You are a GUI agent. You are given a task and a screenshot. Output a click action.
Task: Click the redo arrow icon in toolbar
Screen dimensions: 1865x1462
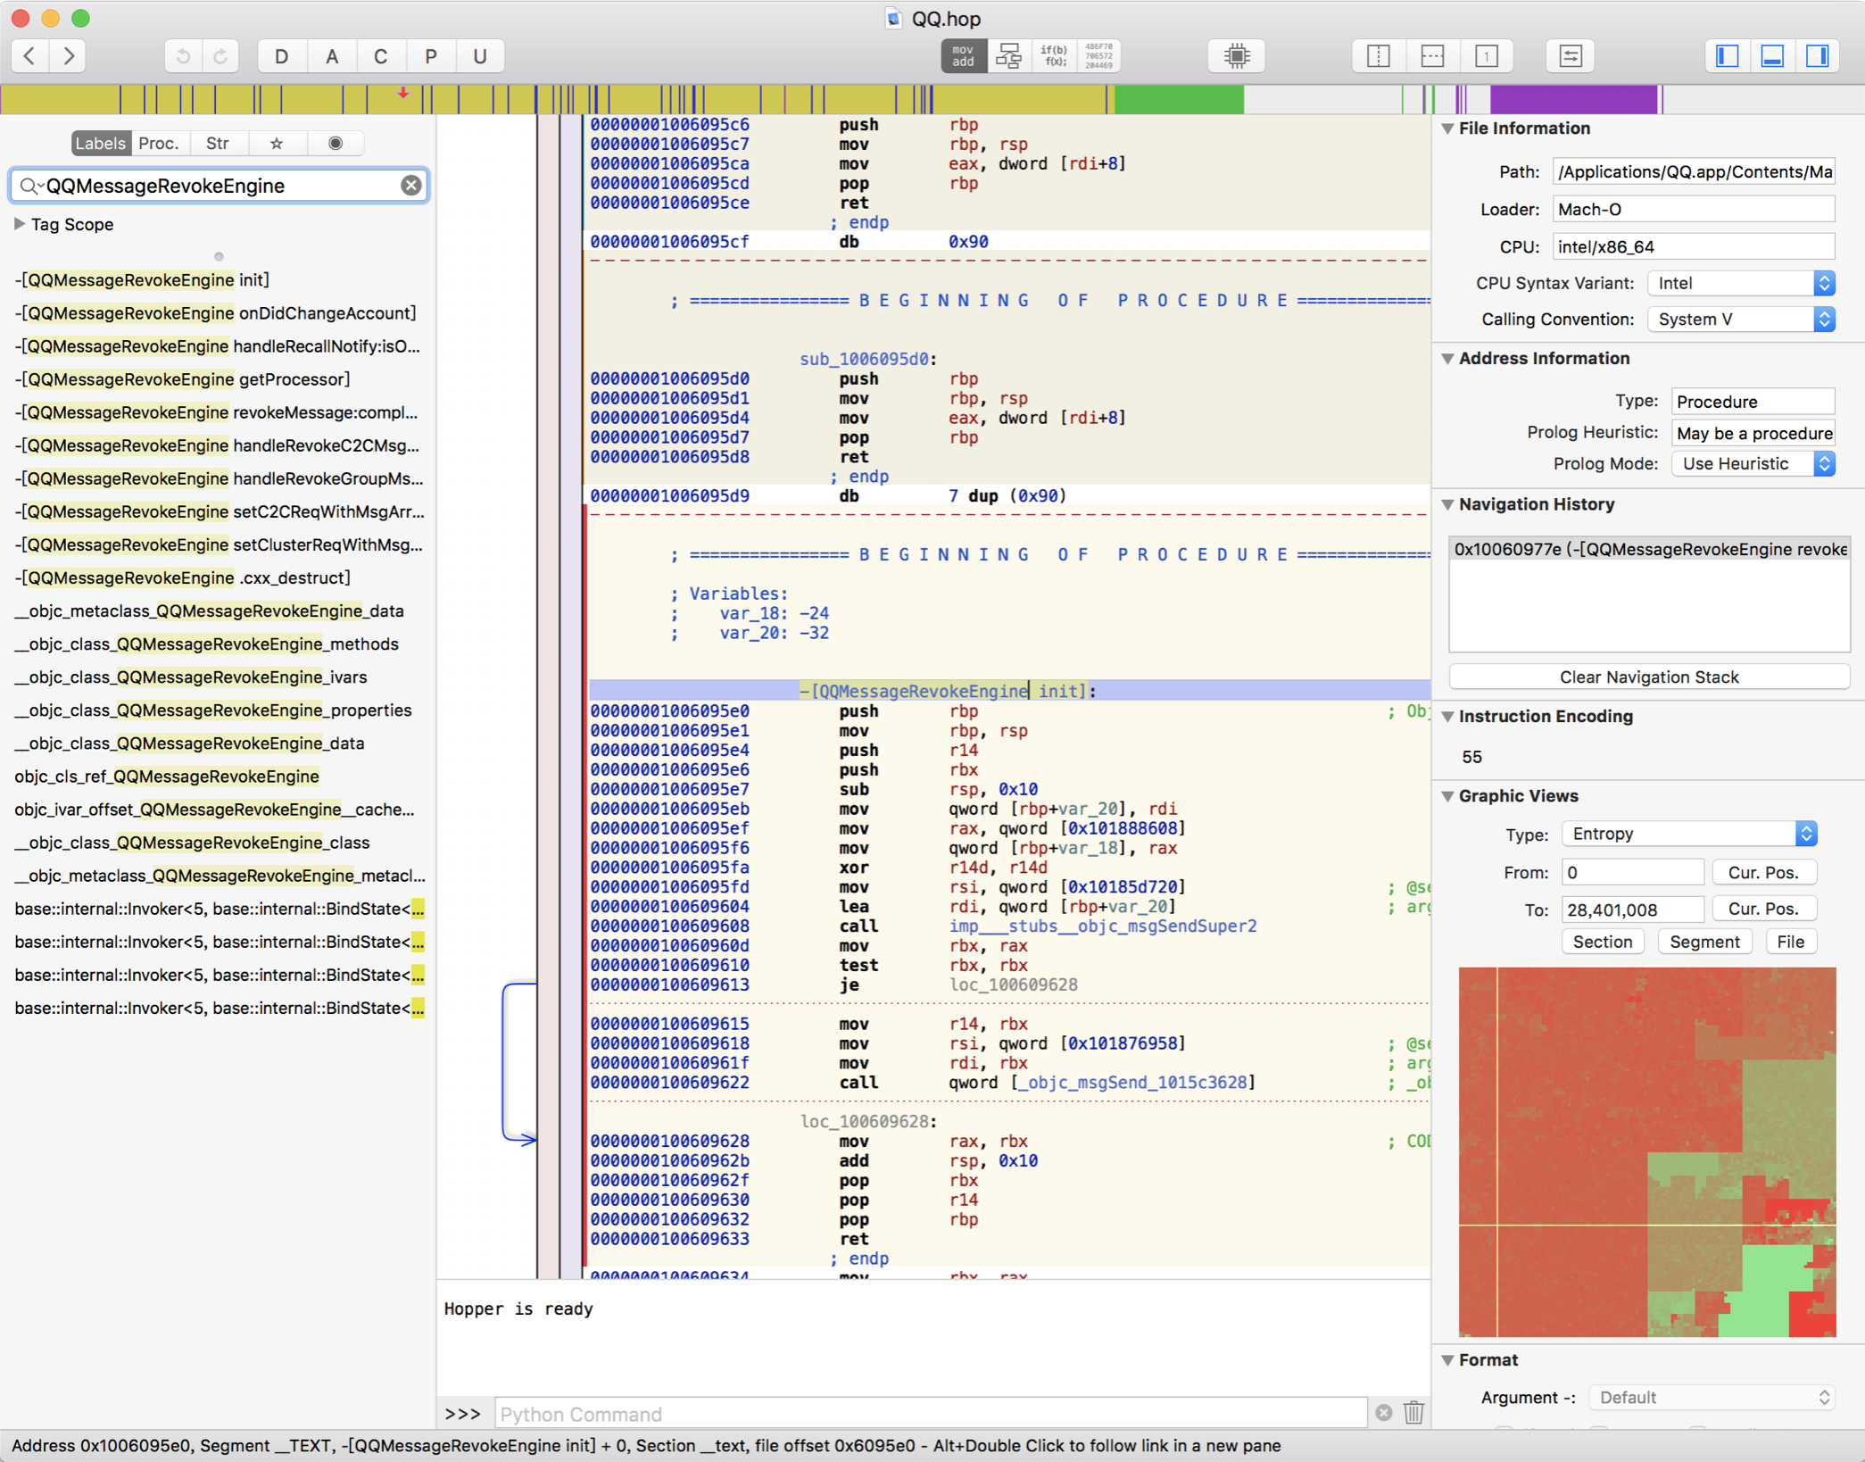pos(220,55)
